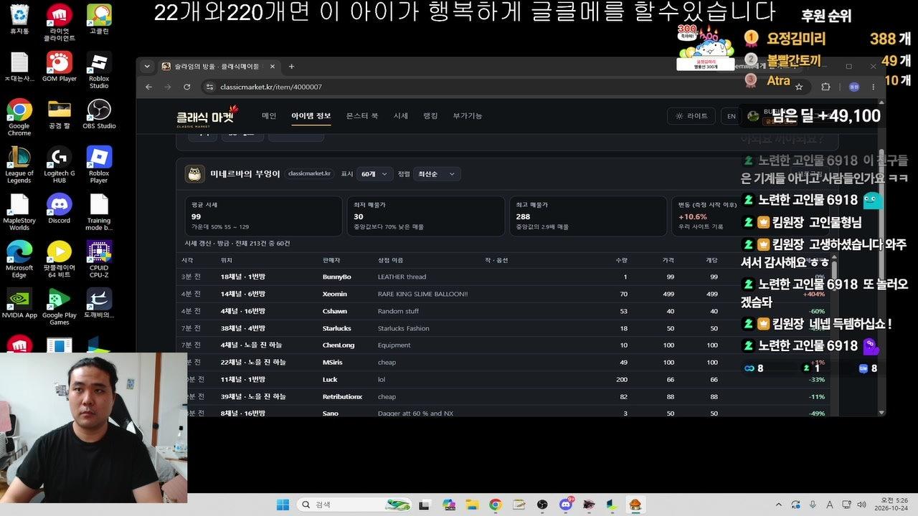The width and height of the screenshot is (918, 516).
Task: Focus the Windows taskbar 검색 search box
Action: pos(355,505)
